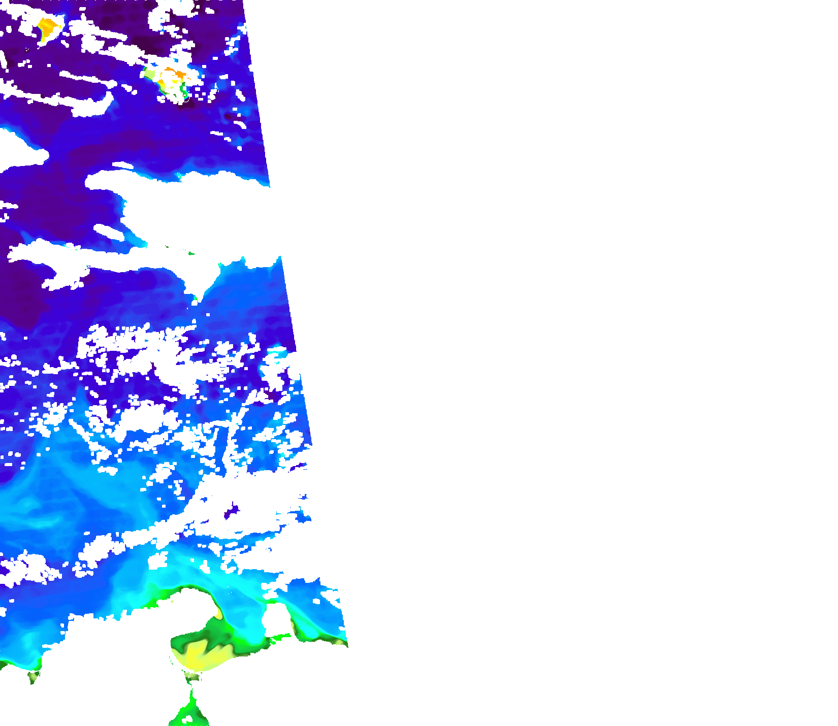Select the small green patch at the bottom-left edge
Image resolution: width=838 pixels, height=726 pixels.
click(x=34, y=676)
